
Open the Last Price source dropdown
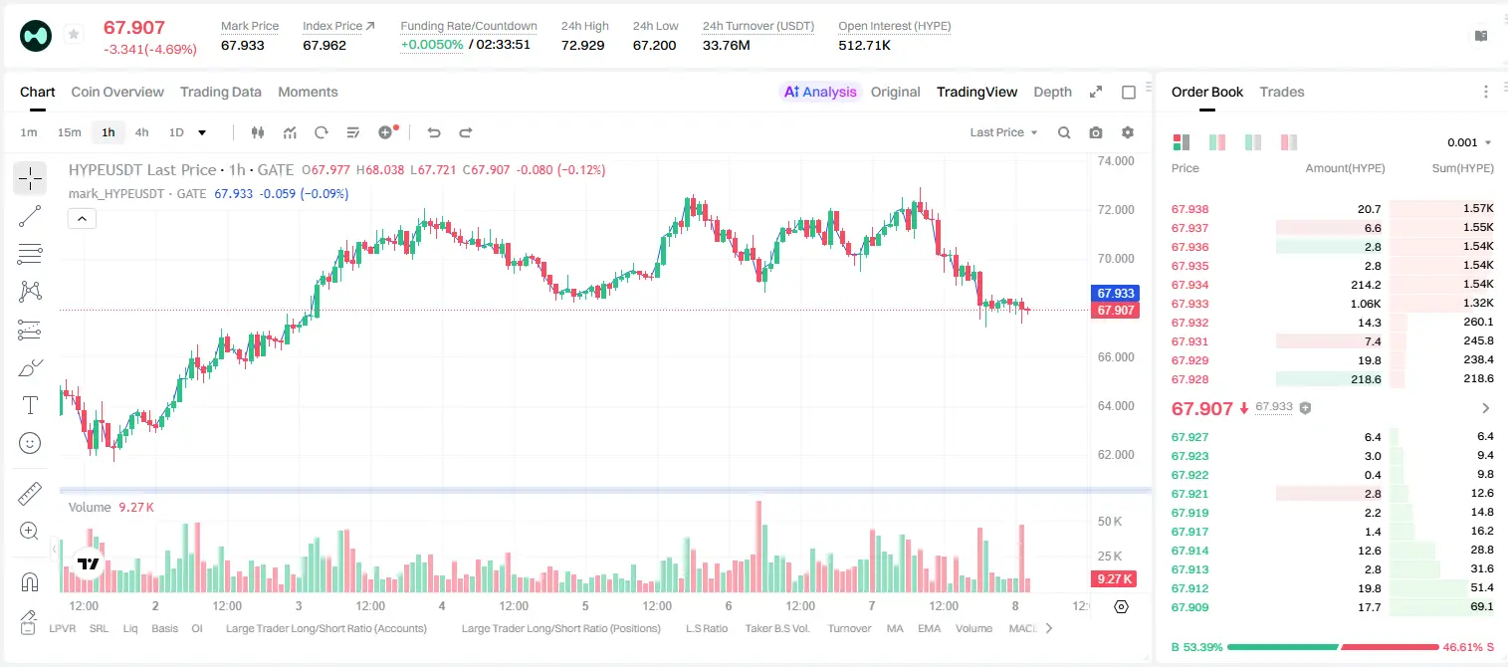tap(1003, 132)
